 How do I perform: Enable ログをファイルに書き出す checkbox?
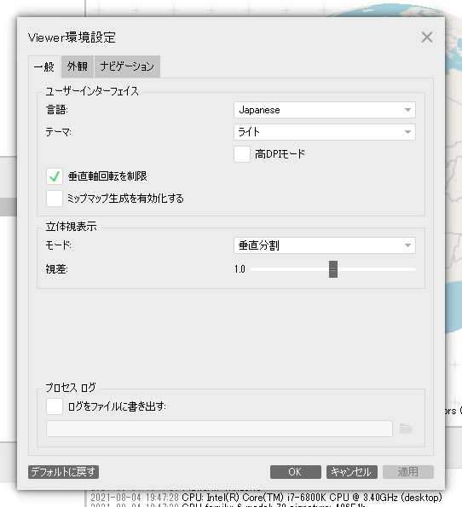[x=55, y=406]
